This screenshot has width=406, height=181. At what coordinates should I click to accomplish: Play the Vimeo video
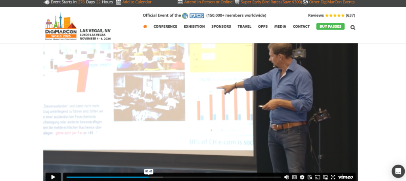click(x=53, y=177)
